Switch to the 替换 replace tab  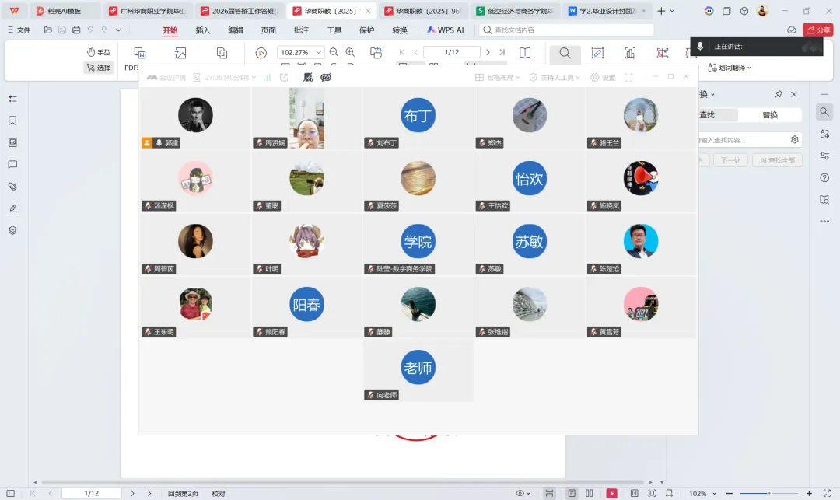770,114
